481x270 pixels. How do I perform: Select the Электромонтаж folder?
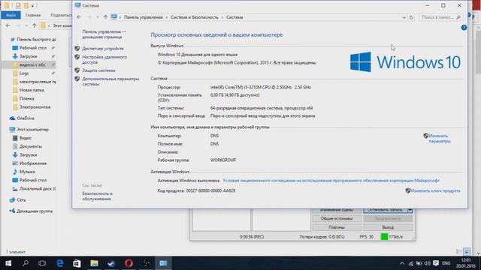pyautogui.click(x=35, y=106)
